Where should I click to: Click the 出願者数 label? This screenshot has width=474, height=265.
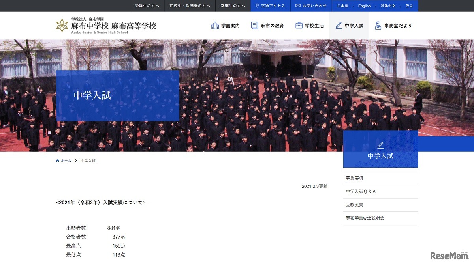(x=76, y=228)
